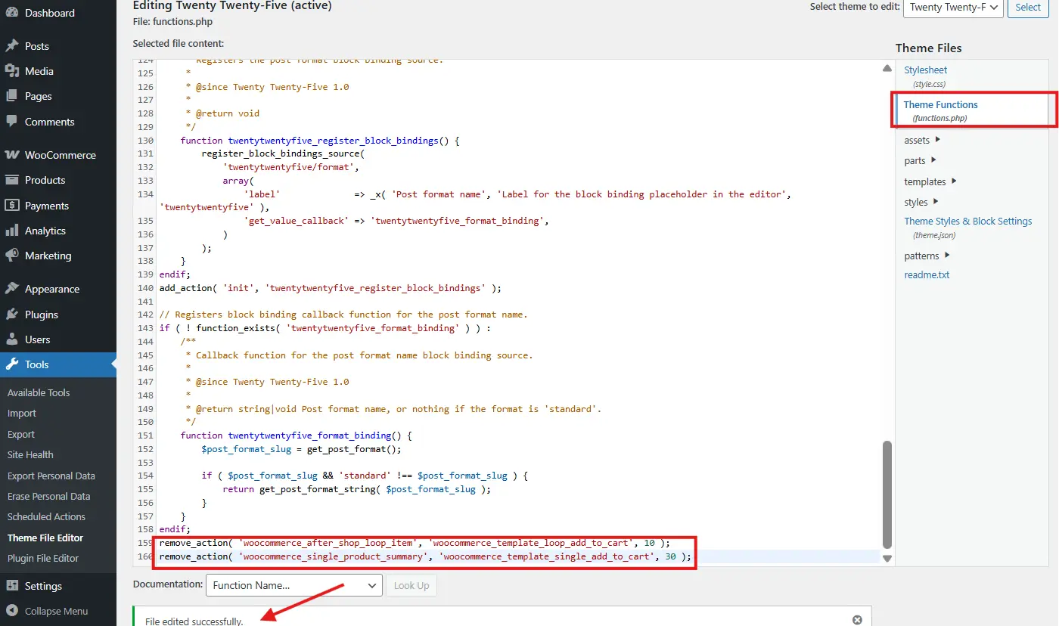Click the Tools wrench icon

pyautogui.click(x=12, y=364)
